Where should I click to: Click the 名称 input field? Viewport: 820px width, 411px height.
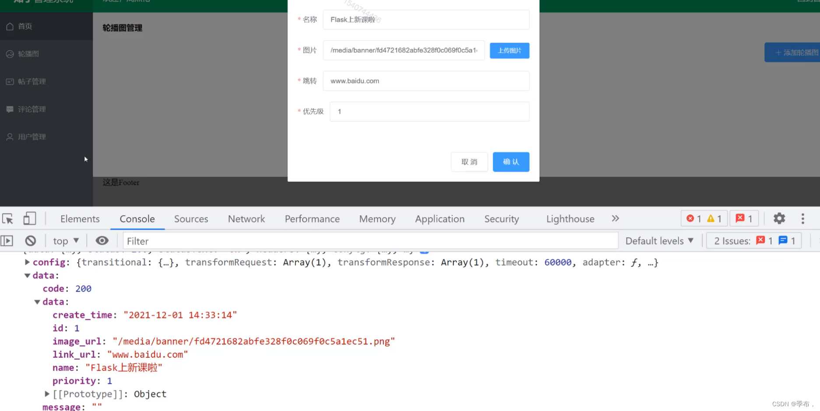(x=426, y=20)
